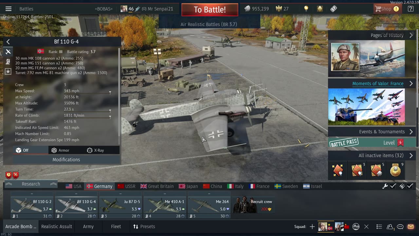Switch to Arcade Bomb preset
The image size is (419, 236).
tap(21, 226)
